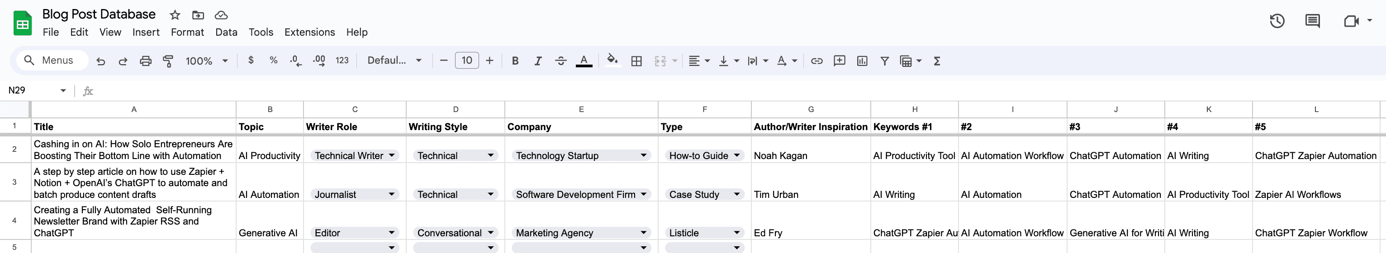Open filter views table icon

pos(911,61)
